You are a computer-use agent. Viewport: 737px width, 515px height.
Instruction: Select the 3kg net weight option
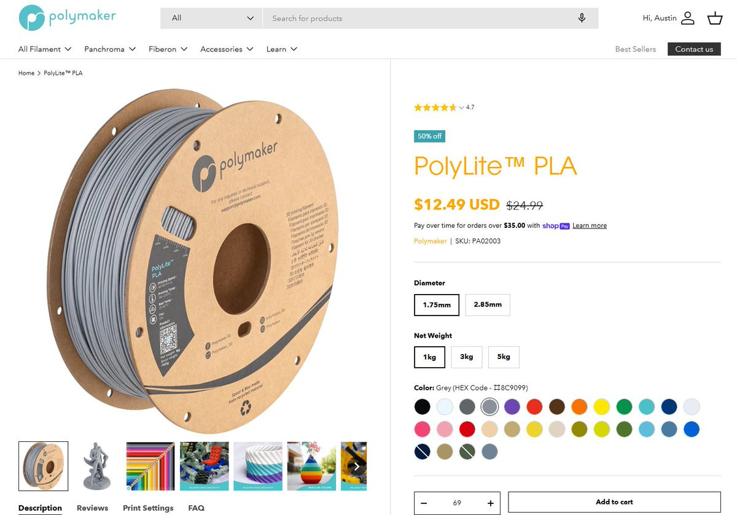click(467, 357)
